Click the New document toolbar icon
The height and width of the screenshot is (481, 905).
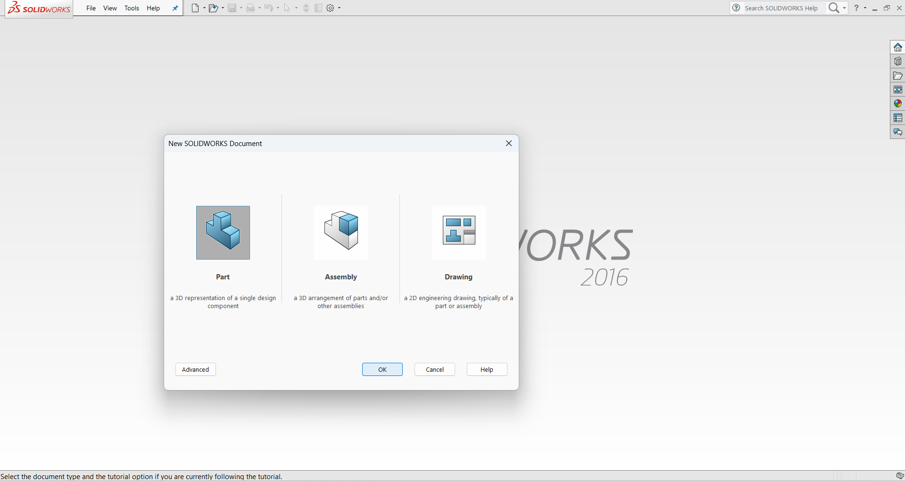tap(195, 8)
